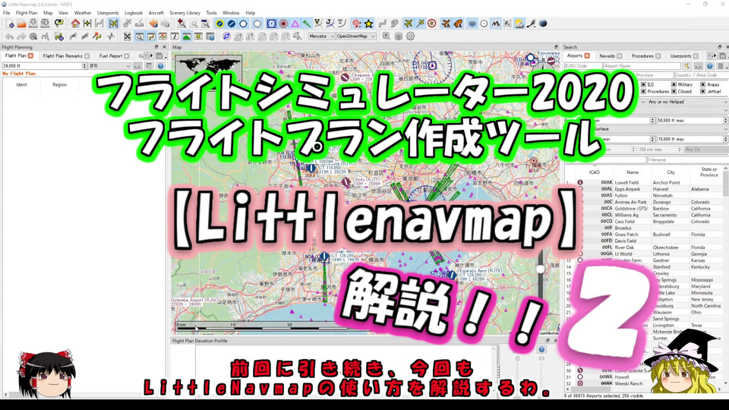This screenshot has width=729, height=410.
Task: Click the undo arrow in second toolbar
Action: click(x=10, y=36)
